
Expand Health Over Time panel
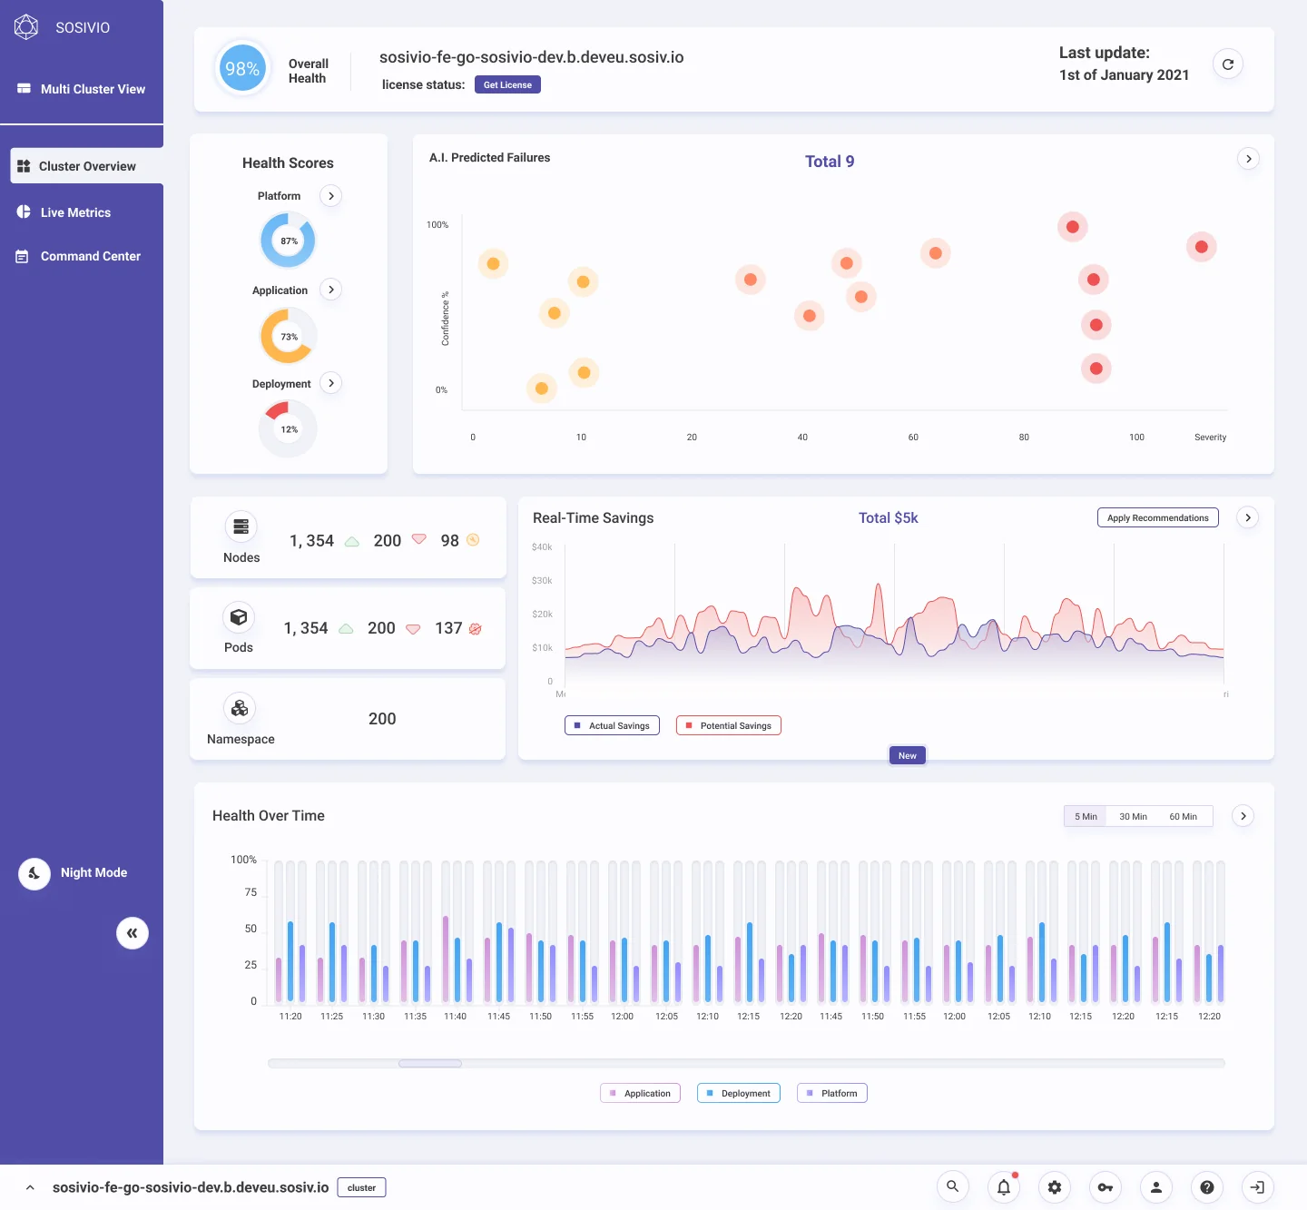click(x=1243, y=816)
